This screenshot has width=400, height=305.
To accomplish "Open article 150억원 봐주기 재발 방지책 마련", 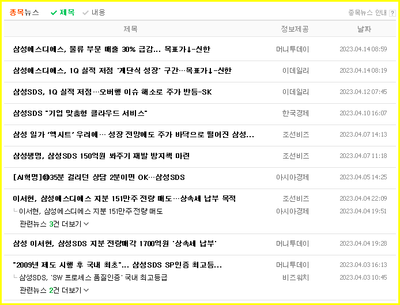I will coord(101,156).
